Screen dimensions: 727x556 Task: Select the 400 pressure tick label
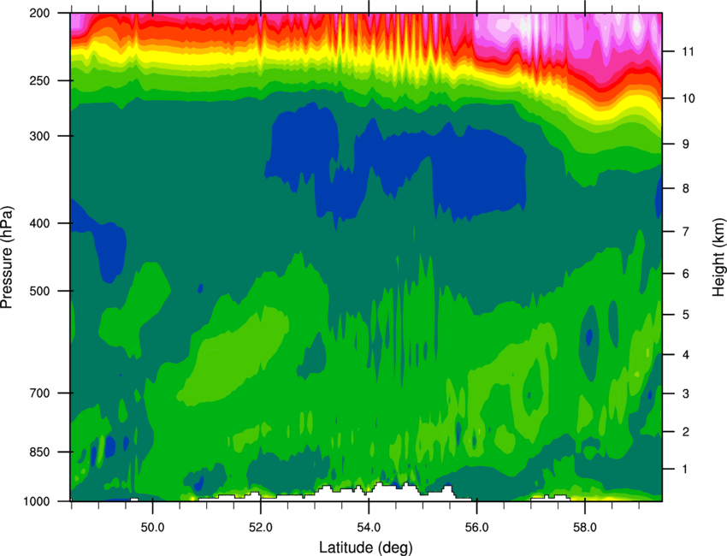[39, 223]
